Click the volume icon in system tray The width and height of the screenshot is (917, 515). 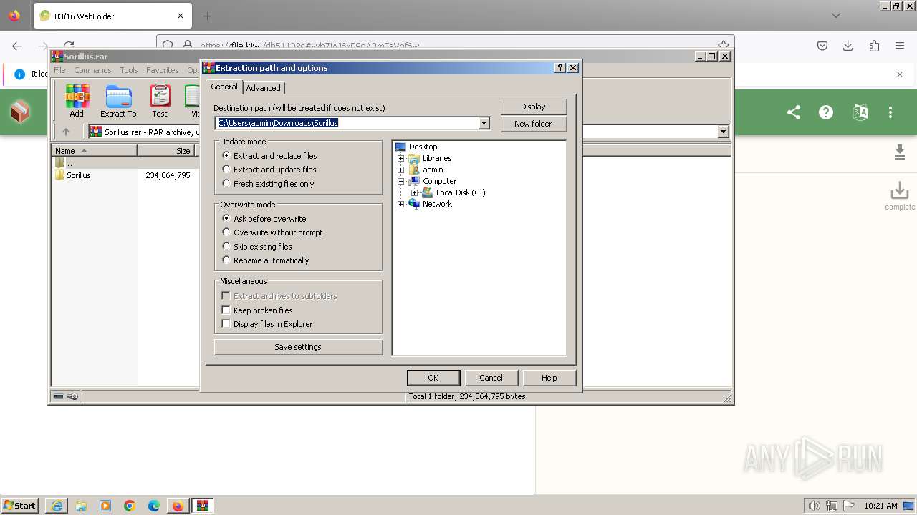[x=815, y=506]
